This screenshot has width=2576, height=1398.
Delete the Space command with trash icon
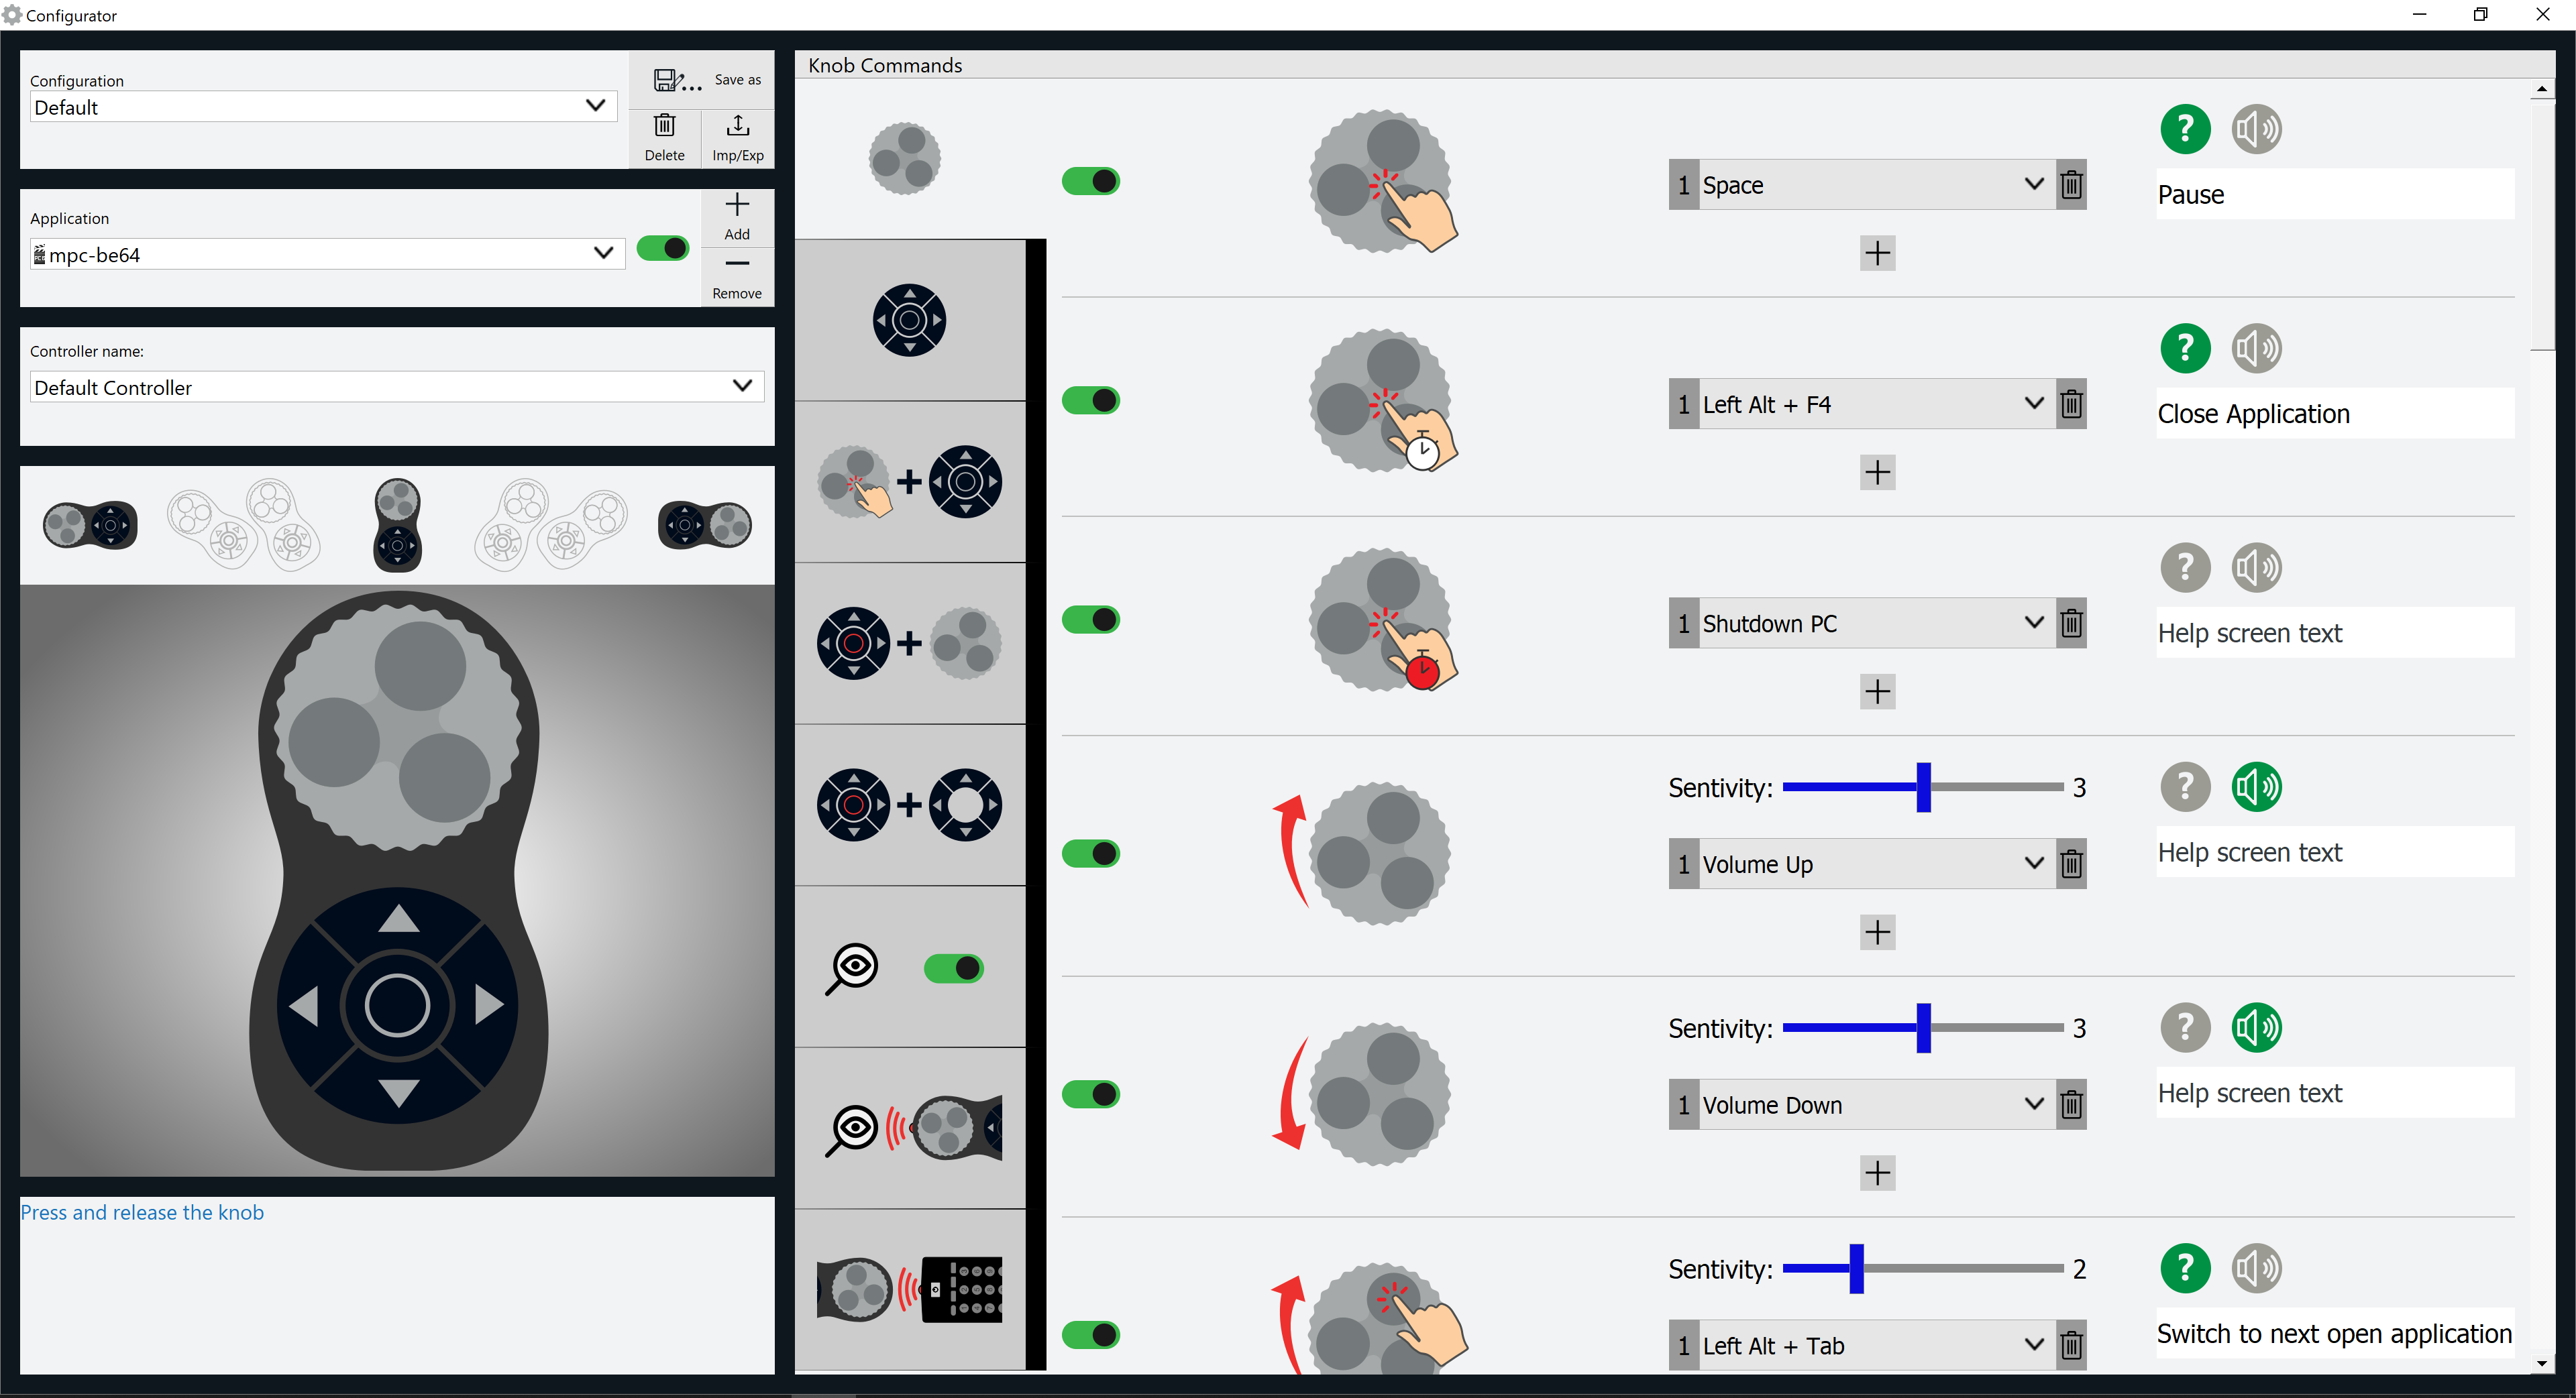2071,185
